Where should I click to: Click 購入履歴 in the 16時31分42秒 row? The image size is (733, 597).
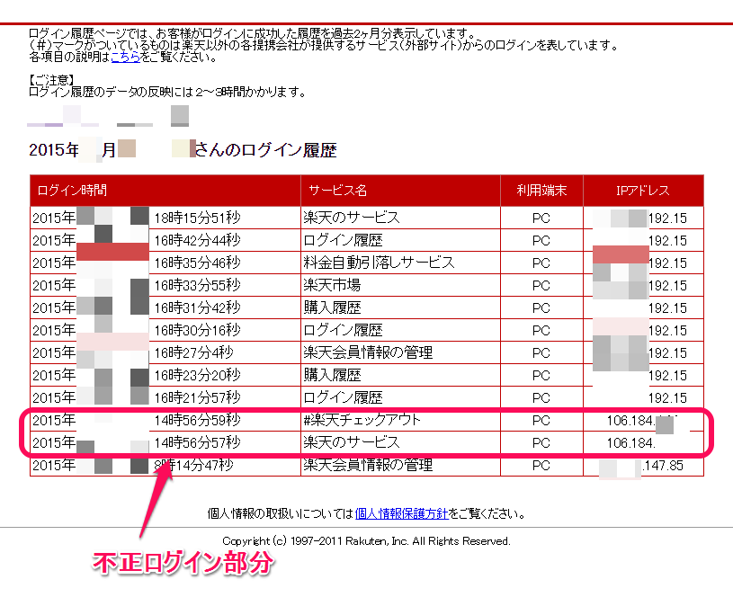point(332,307)
